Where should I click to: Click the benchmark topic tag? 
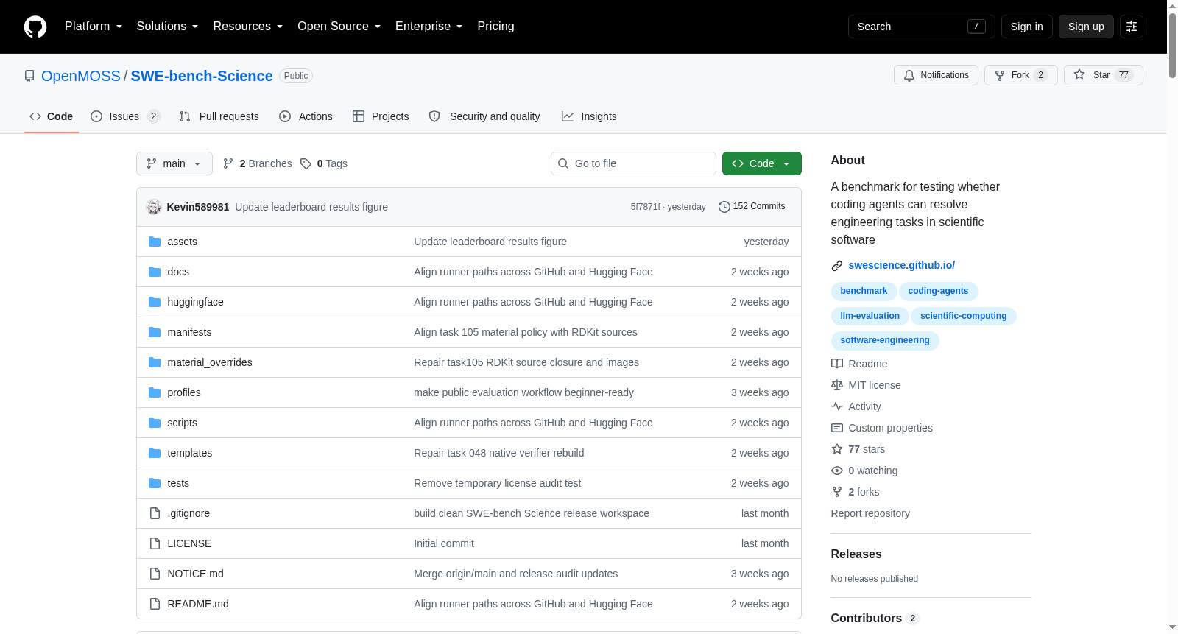864,292
